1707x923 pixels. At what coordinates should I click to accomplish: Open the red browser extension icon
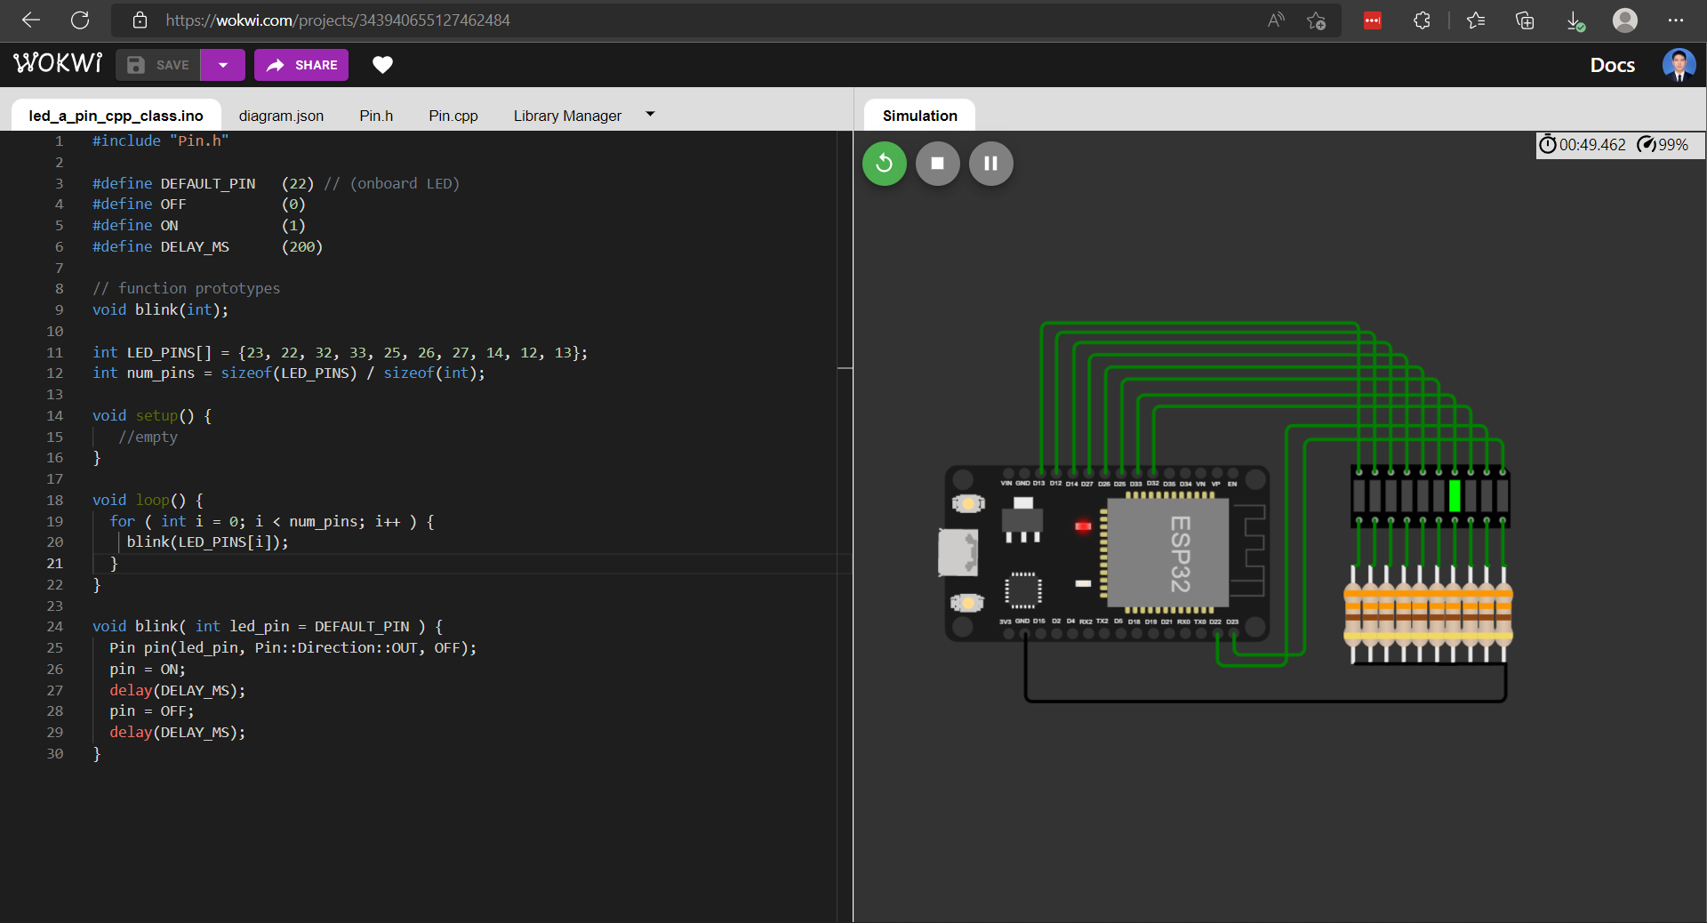coord(1373,20)
